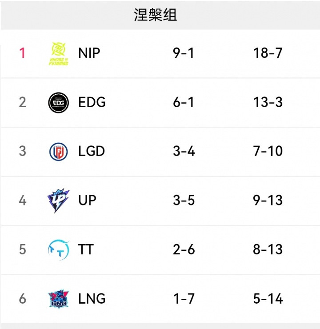
Task: Click the EDG team logo
Action: click(58, 102)
